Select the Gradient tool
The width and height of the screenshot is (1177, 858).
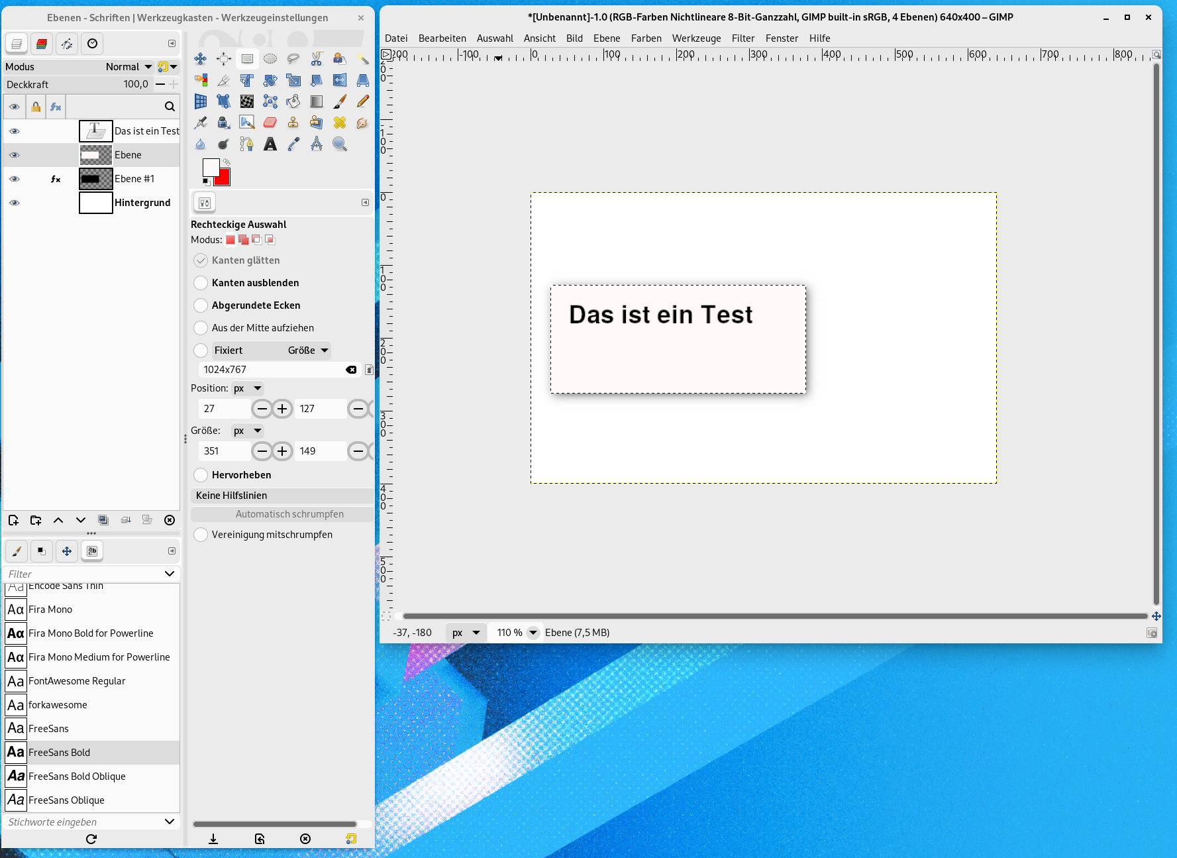tap(317, 101)
